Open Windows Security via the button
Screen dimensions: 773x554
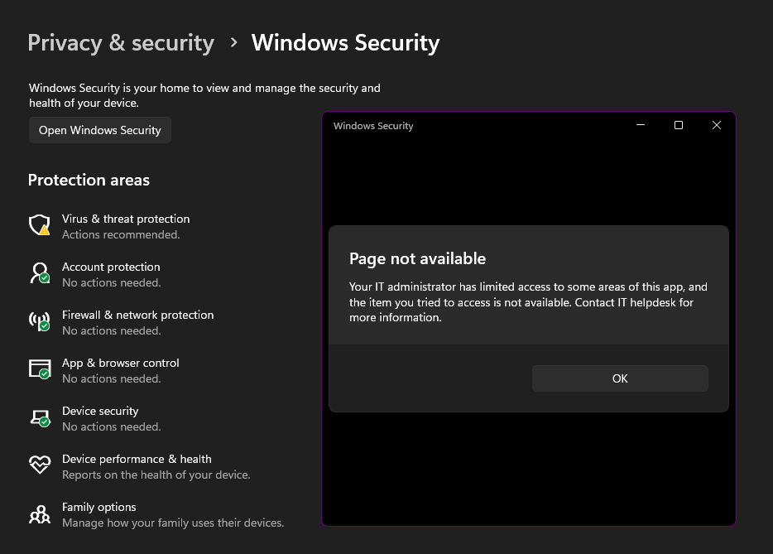(100, 130)
